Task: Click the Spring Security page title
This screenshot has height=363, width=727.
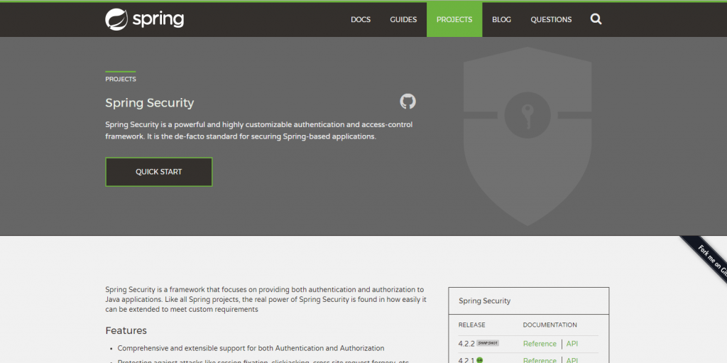Action: (x=149, y=103)
